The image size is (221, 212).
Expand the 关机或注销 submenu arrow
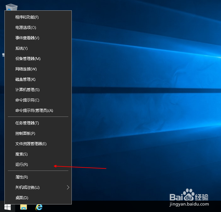click(x=68, y=188)
